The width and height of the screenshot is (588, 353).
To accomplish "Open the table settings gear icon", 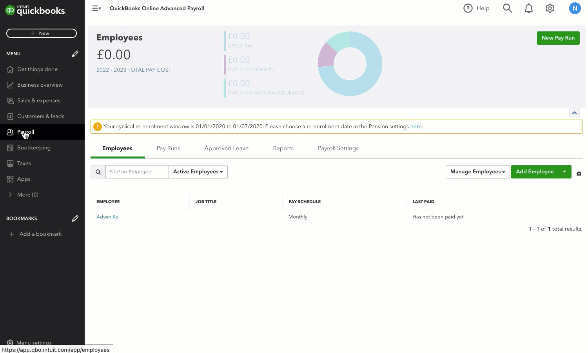I will [579, 174].
